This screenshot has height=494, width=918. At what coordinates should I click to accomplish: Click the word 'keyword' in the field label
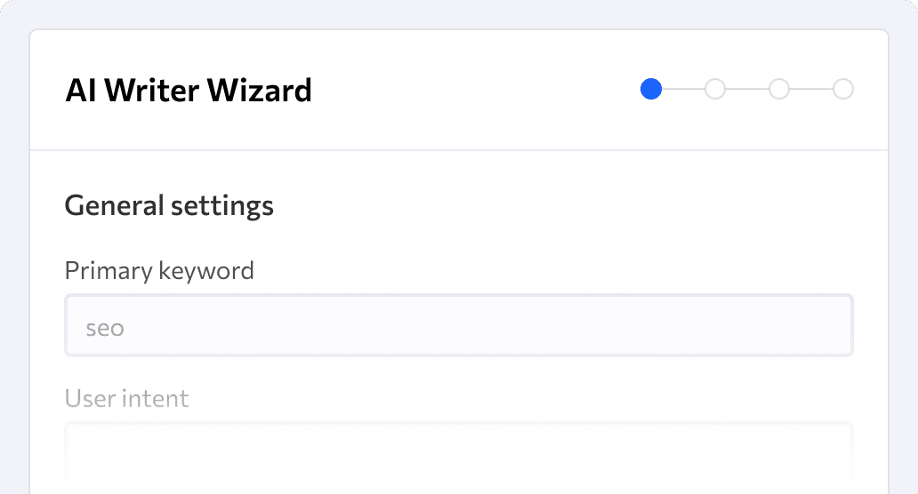click(206, 271)
